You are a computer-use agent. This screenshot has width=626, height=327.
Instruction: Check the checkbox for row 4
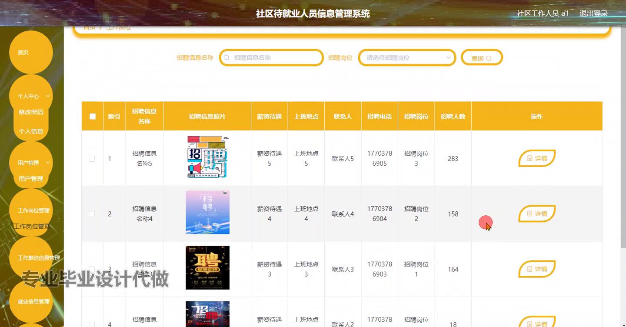pos(92,324)
